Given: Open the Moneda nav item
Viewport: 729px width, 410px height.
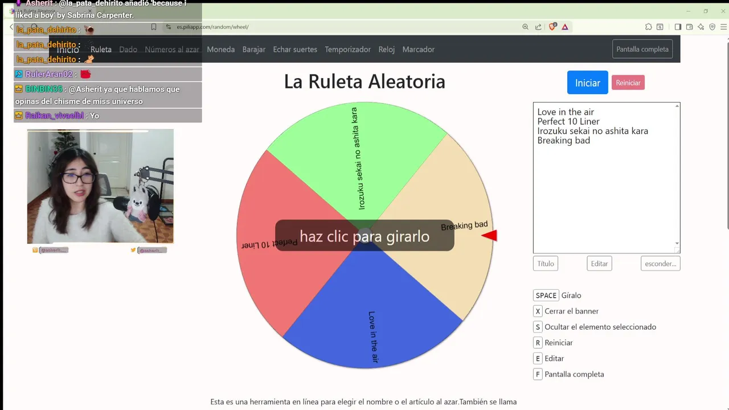Looking at the screenshot, I should [x=221, y=50].
